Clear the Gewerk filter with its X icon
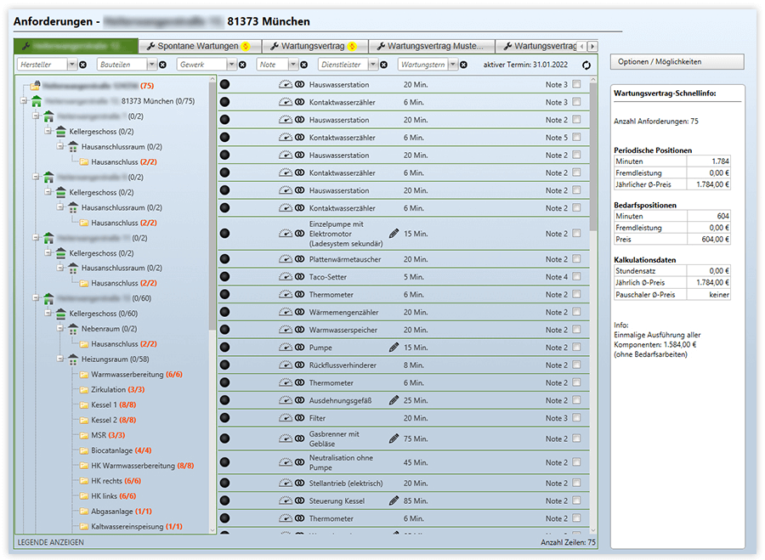765x560 pixels. pyautogui.click(x=242, y=65)
